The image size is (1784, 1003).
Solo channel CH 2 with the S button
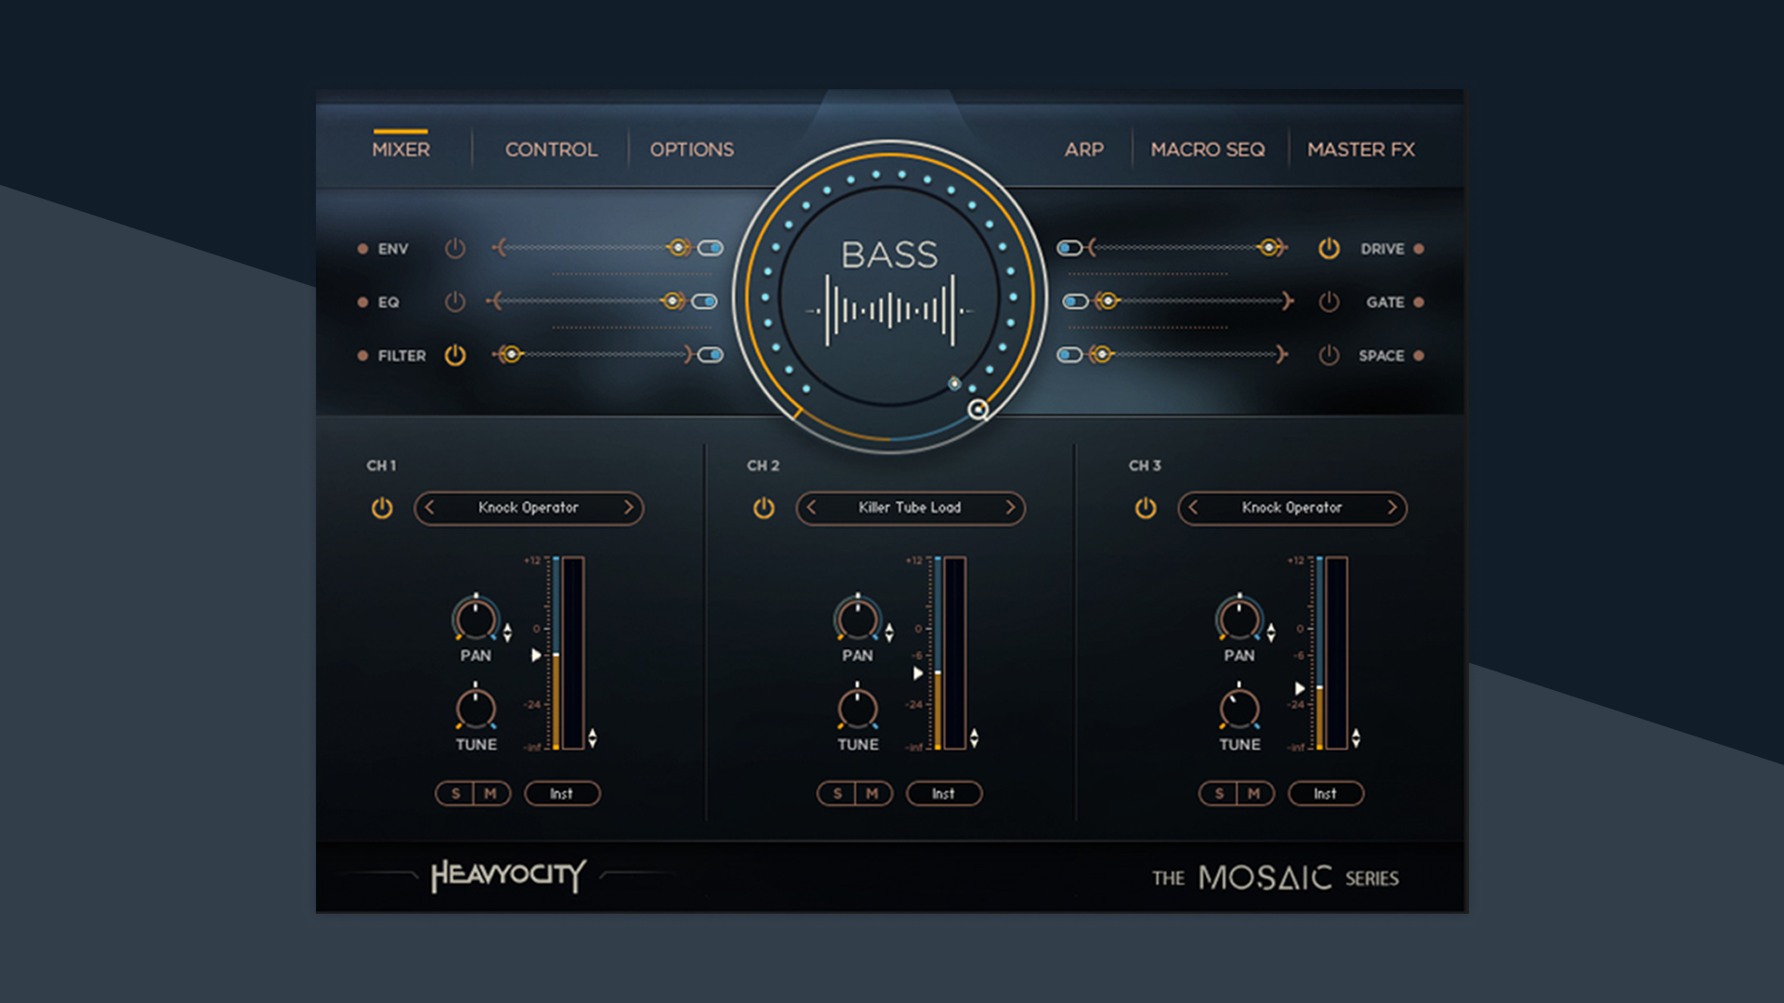(x=837, y=793)
